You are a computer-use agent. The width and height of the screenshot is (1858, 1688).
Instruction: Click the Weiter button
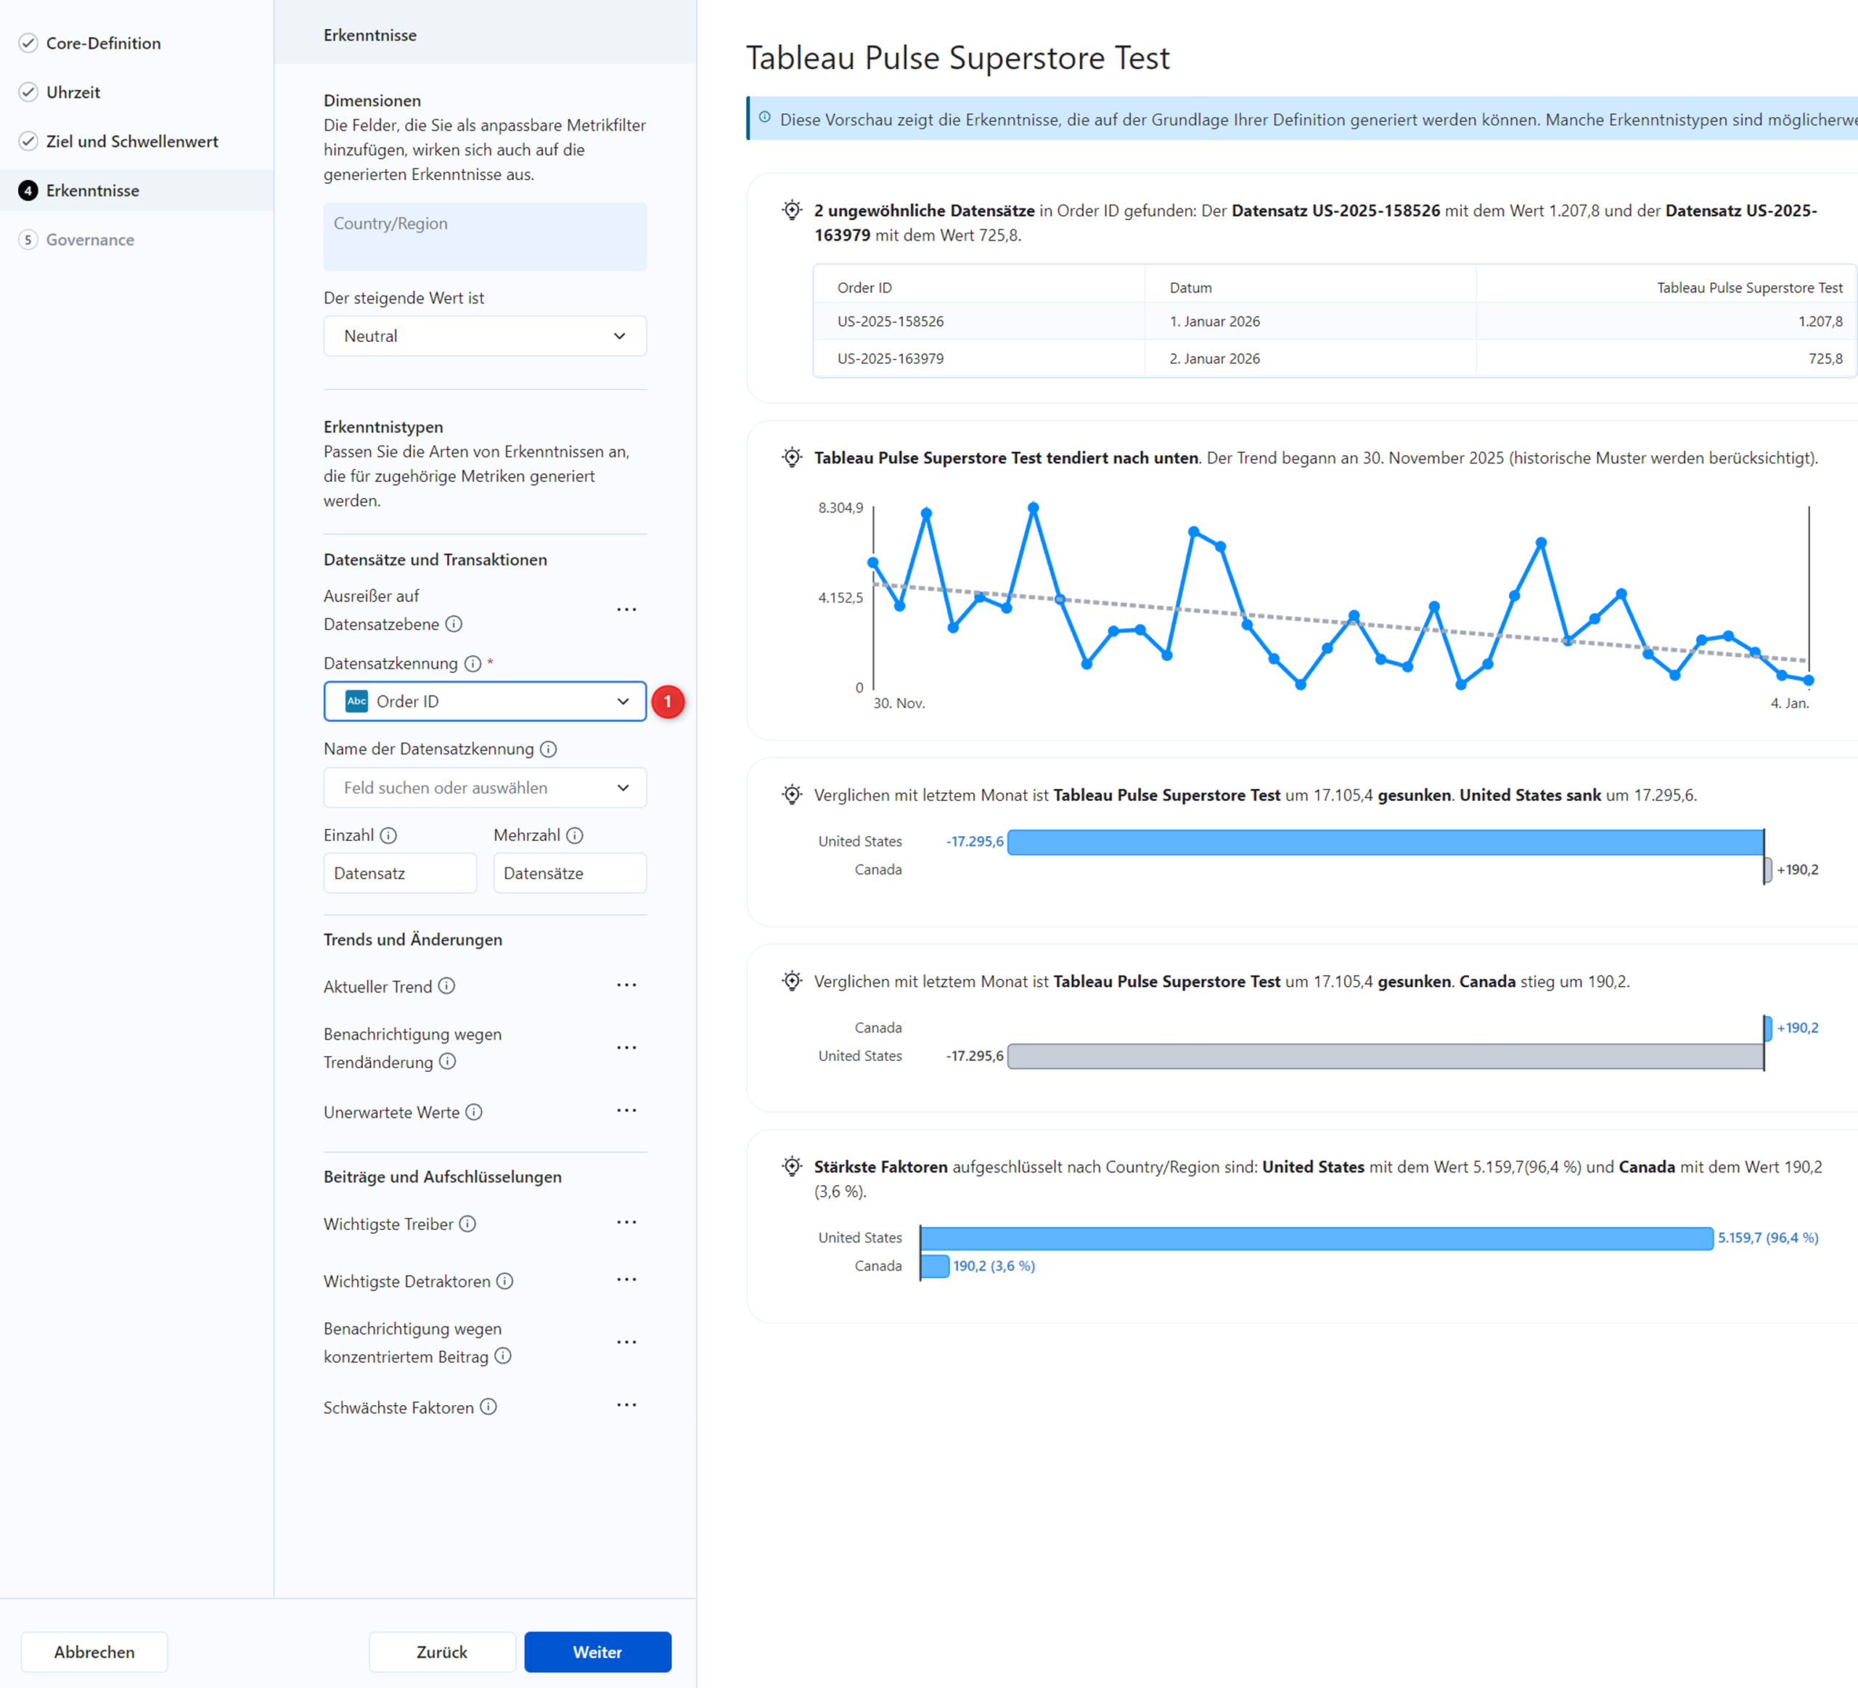tap(597, 1652)
